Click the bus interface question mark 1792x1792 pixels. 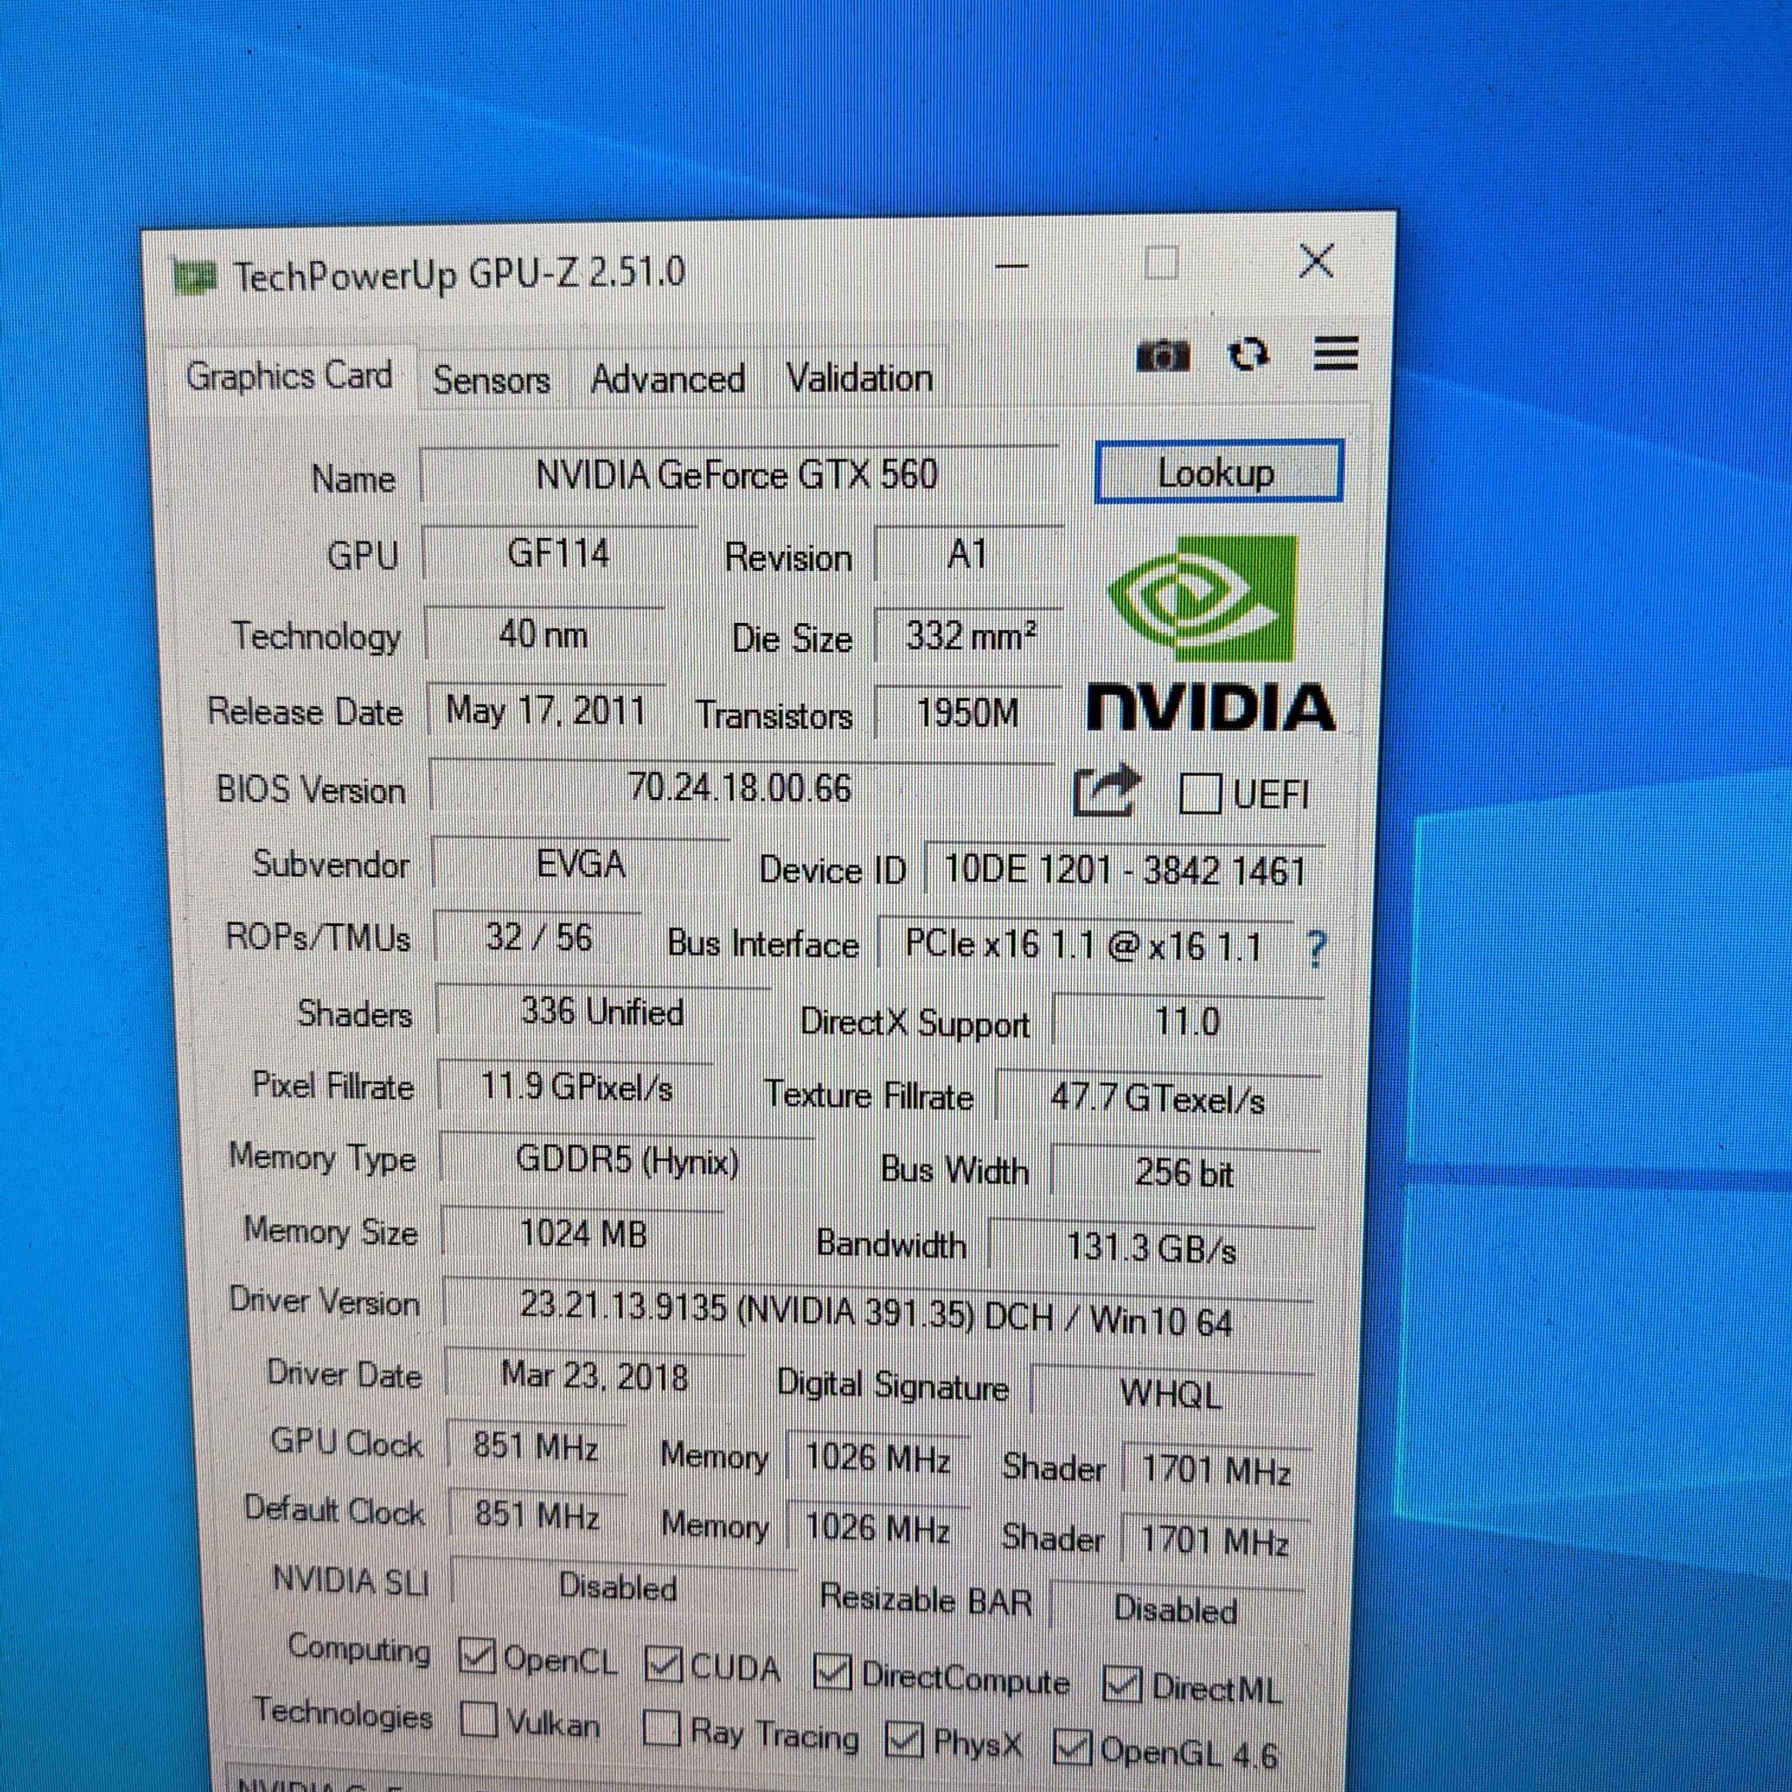(1315, 948)
